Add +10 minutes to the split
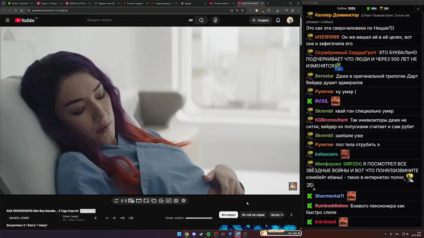The height and width of the screenshot is (238, 424). 122,218
